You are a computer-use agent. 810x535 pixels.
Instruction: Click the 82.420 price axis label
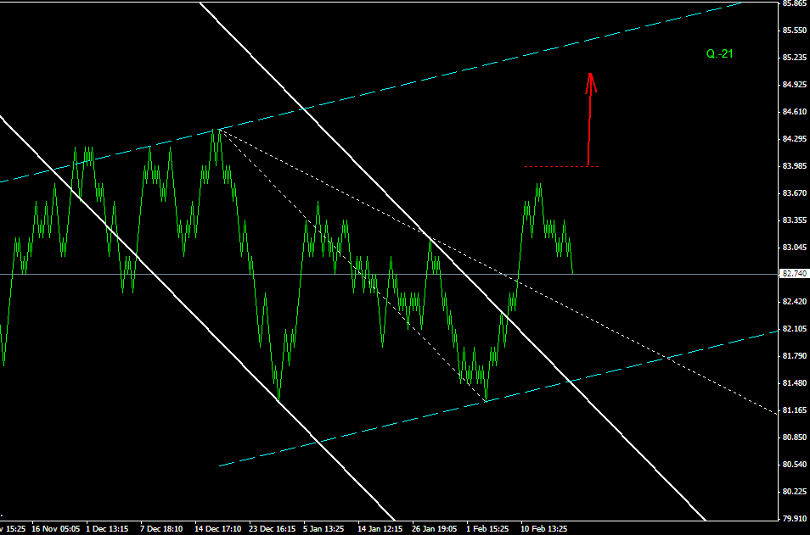point(795,301)
